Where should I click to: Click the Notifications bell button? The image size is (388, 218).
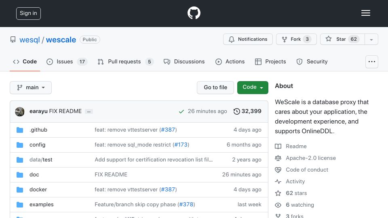pos(248,39)
